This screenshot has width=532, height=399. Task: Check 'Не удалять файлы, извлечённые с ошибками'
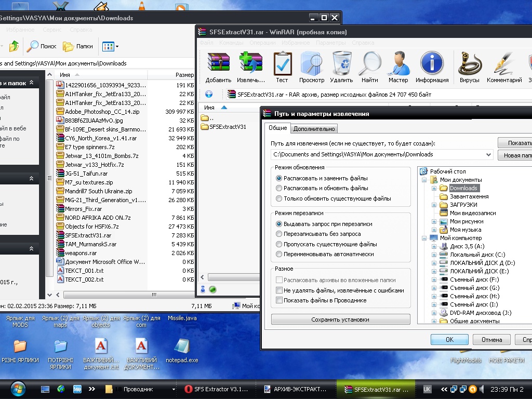coord(280,290)
